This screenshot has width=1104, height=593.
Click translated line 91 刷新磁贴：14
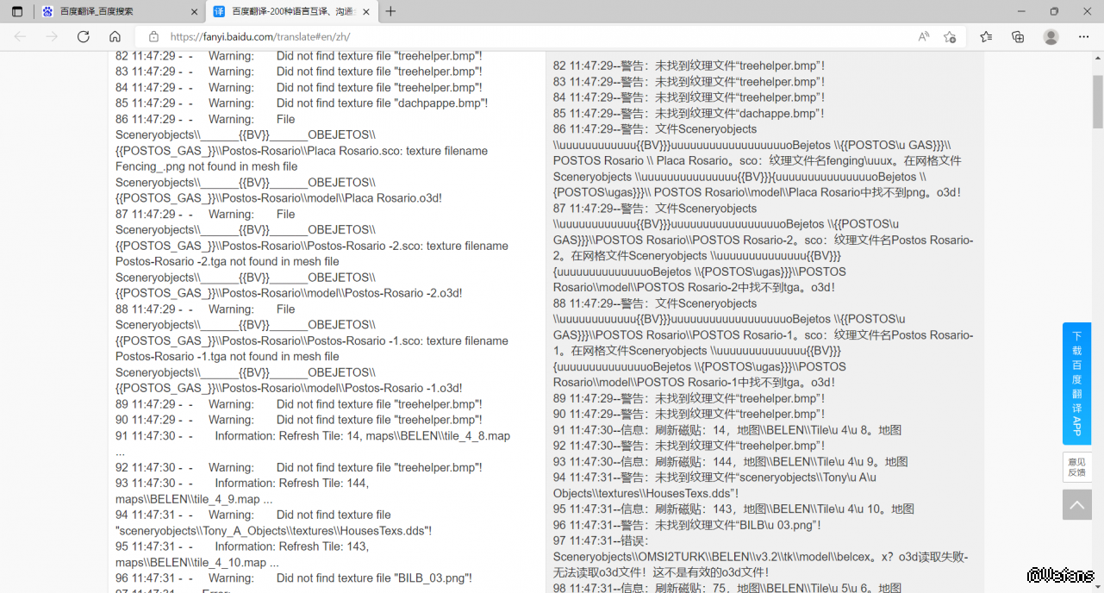pyautogui.click(x=727, y=430)
